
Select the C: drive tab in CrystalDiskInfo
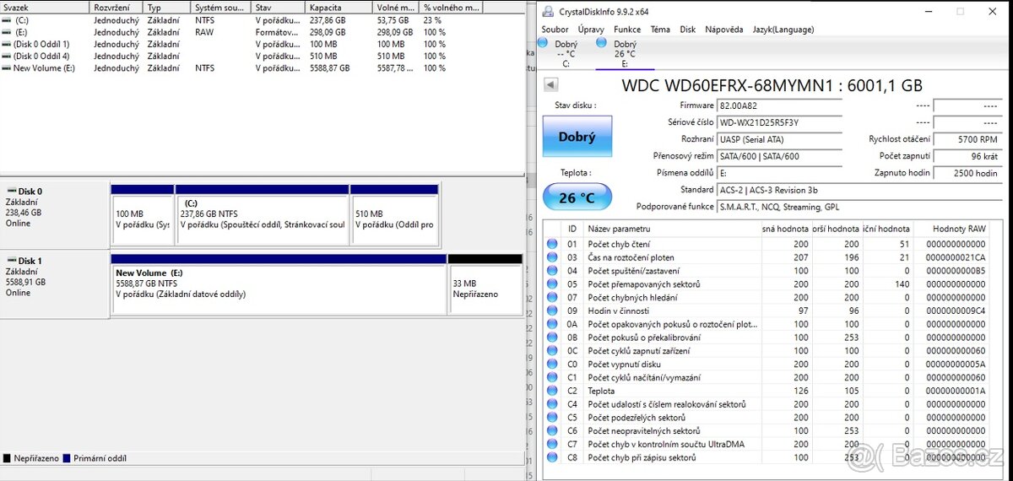(x=566, y=52)
